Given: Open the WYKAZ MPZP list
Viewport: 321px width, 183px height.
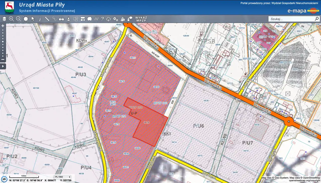Looking at the screenshot, I should (141, 19).
